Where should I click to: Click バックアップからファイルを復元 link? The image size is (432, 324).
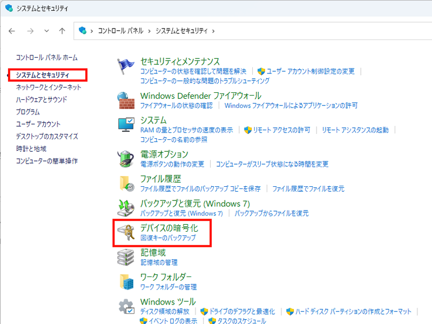tap(272, 213)
